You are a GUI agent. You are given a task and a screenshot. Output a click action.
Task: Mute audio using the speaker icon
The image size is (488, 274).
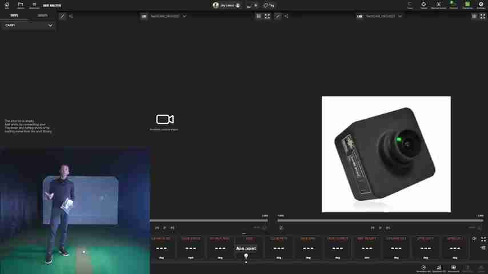474,239
